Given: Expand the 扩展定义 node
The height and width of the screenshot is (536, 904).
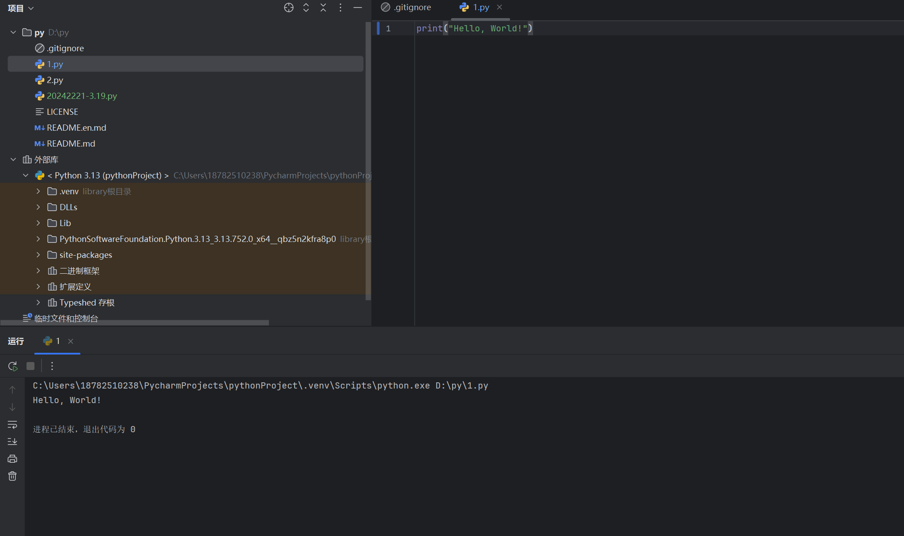Looking at the screenshot, I should pos(38,287).
